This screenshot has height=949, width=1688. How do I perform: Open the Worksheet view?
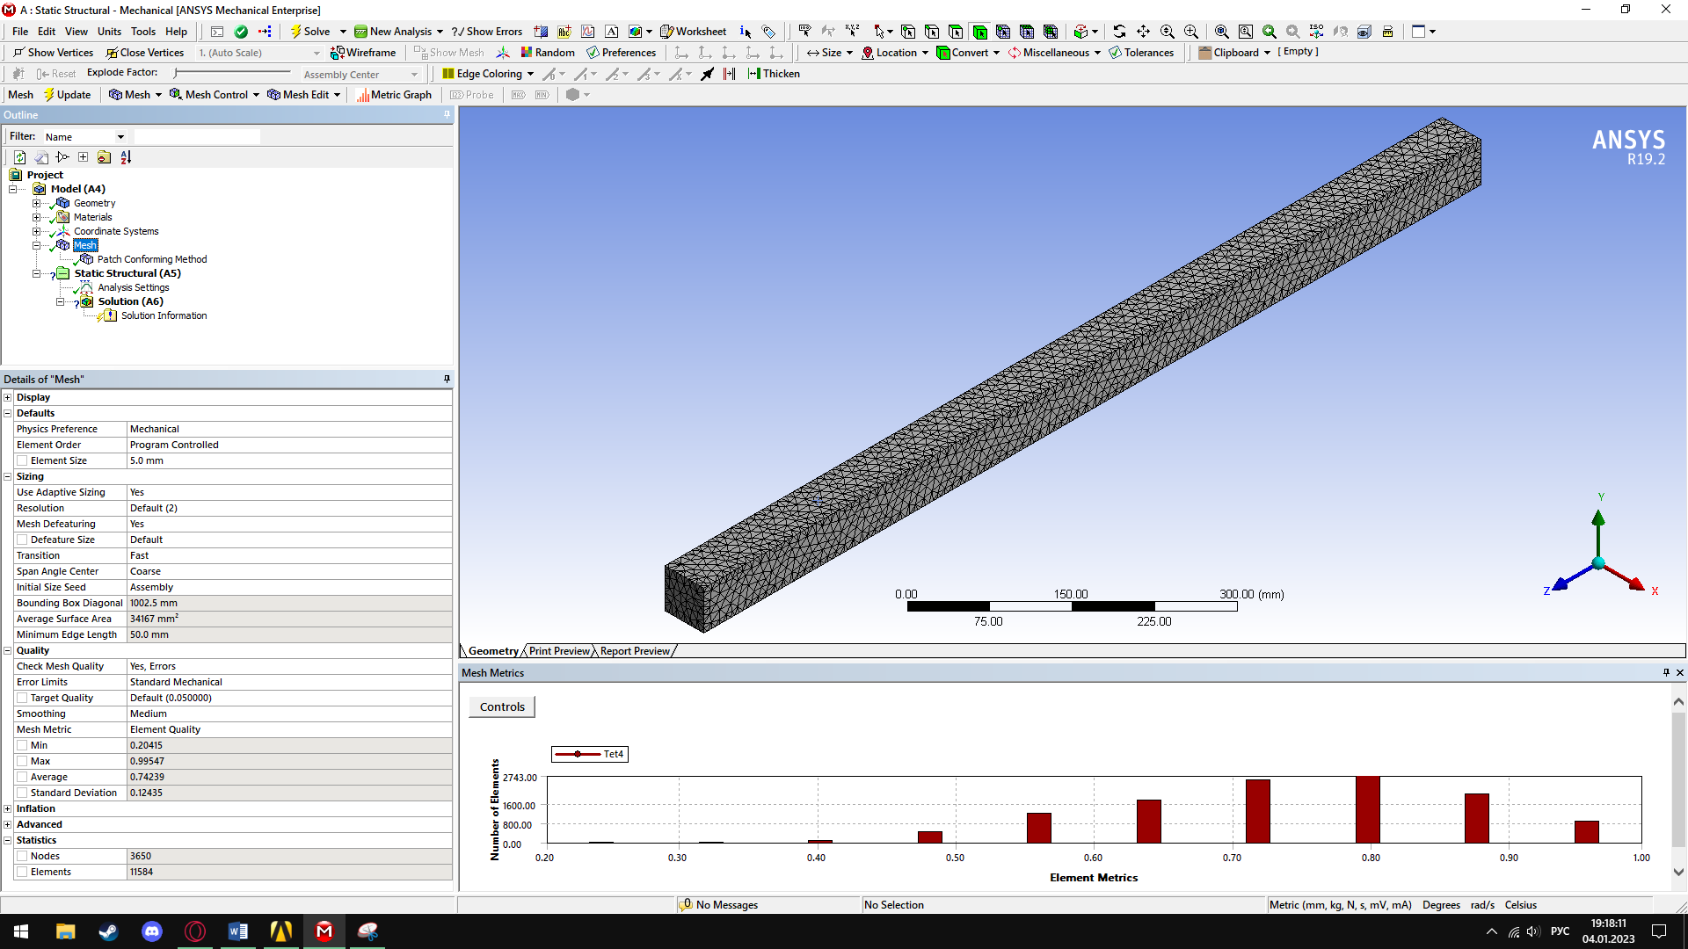694,32
